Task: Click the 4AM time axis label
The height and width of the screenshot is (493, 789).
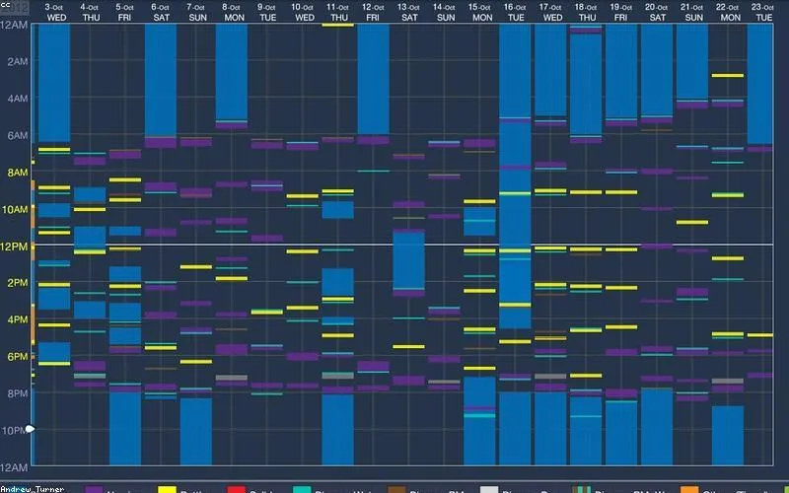Action: click(18, 99)
